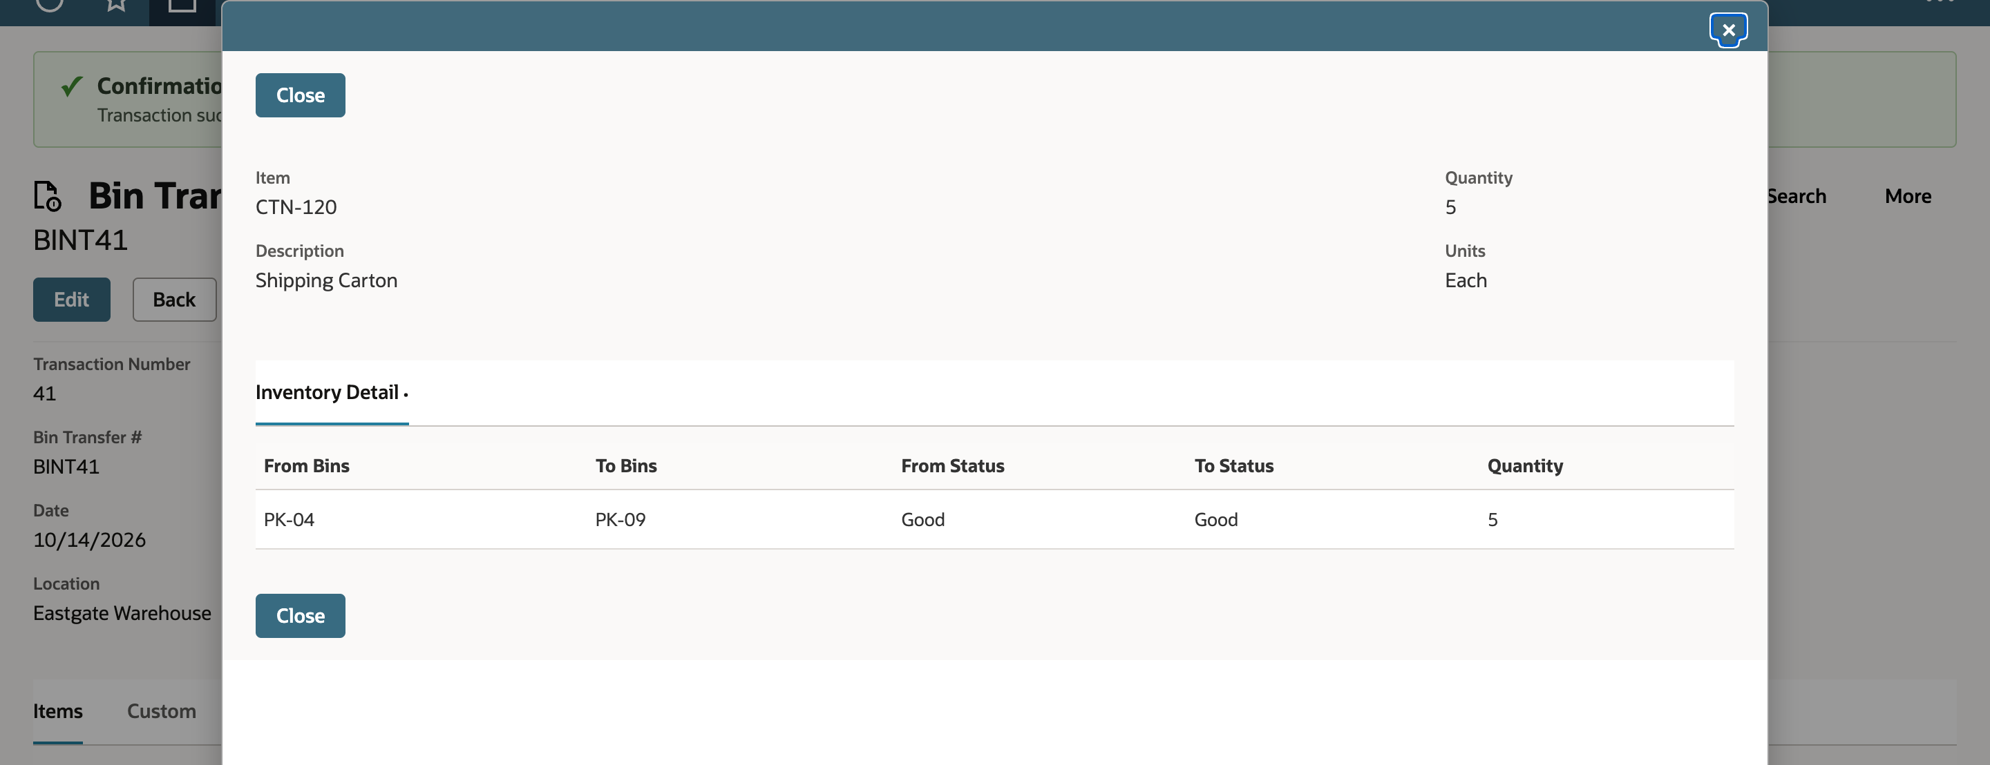Click the To Status column header

tap(1233, 465)
